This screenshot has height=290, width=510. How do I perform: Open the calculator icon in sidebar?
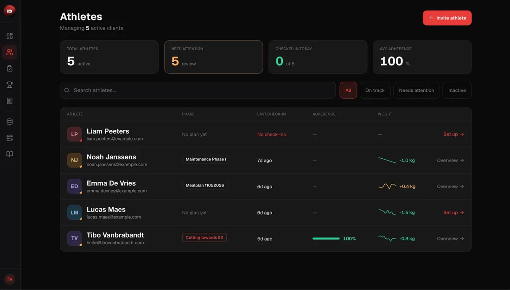point(10,101)
